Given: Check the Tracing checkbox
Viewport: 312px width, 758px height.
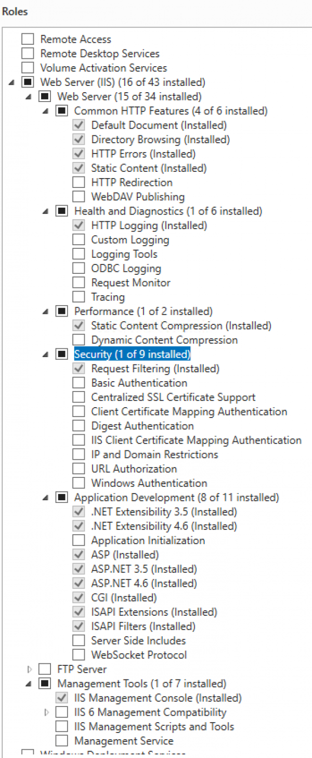Looking at the screenshot, I should (x=79, y=297).
